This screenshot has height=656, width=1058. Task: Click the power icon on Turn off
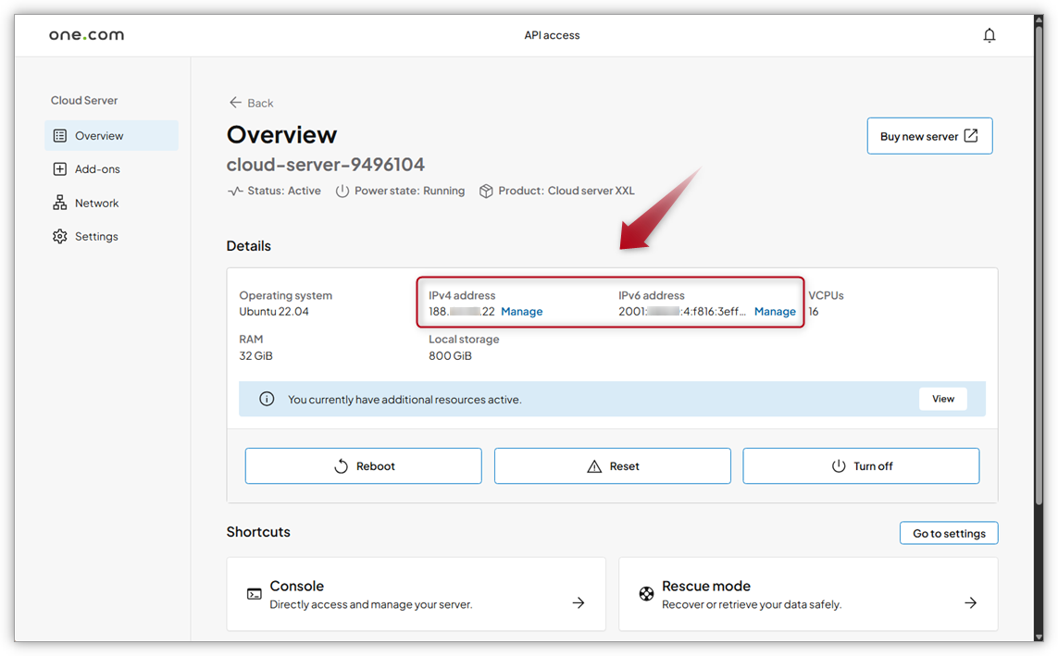836,465
